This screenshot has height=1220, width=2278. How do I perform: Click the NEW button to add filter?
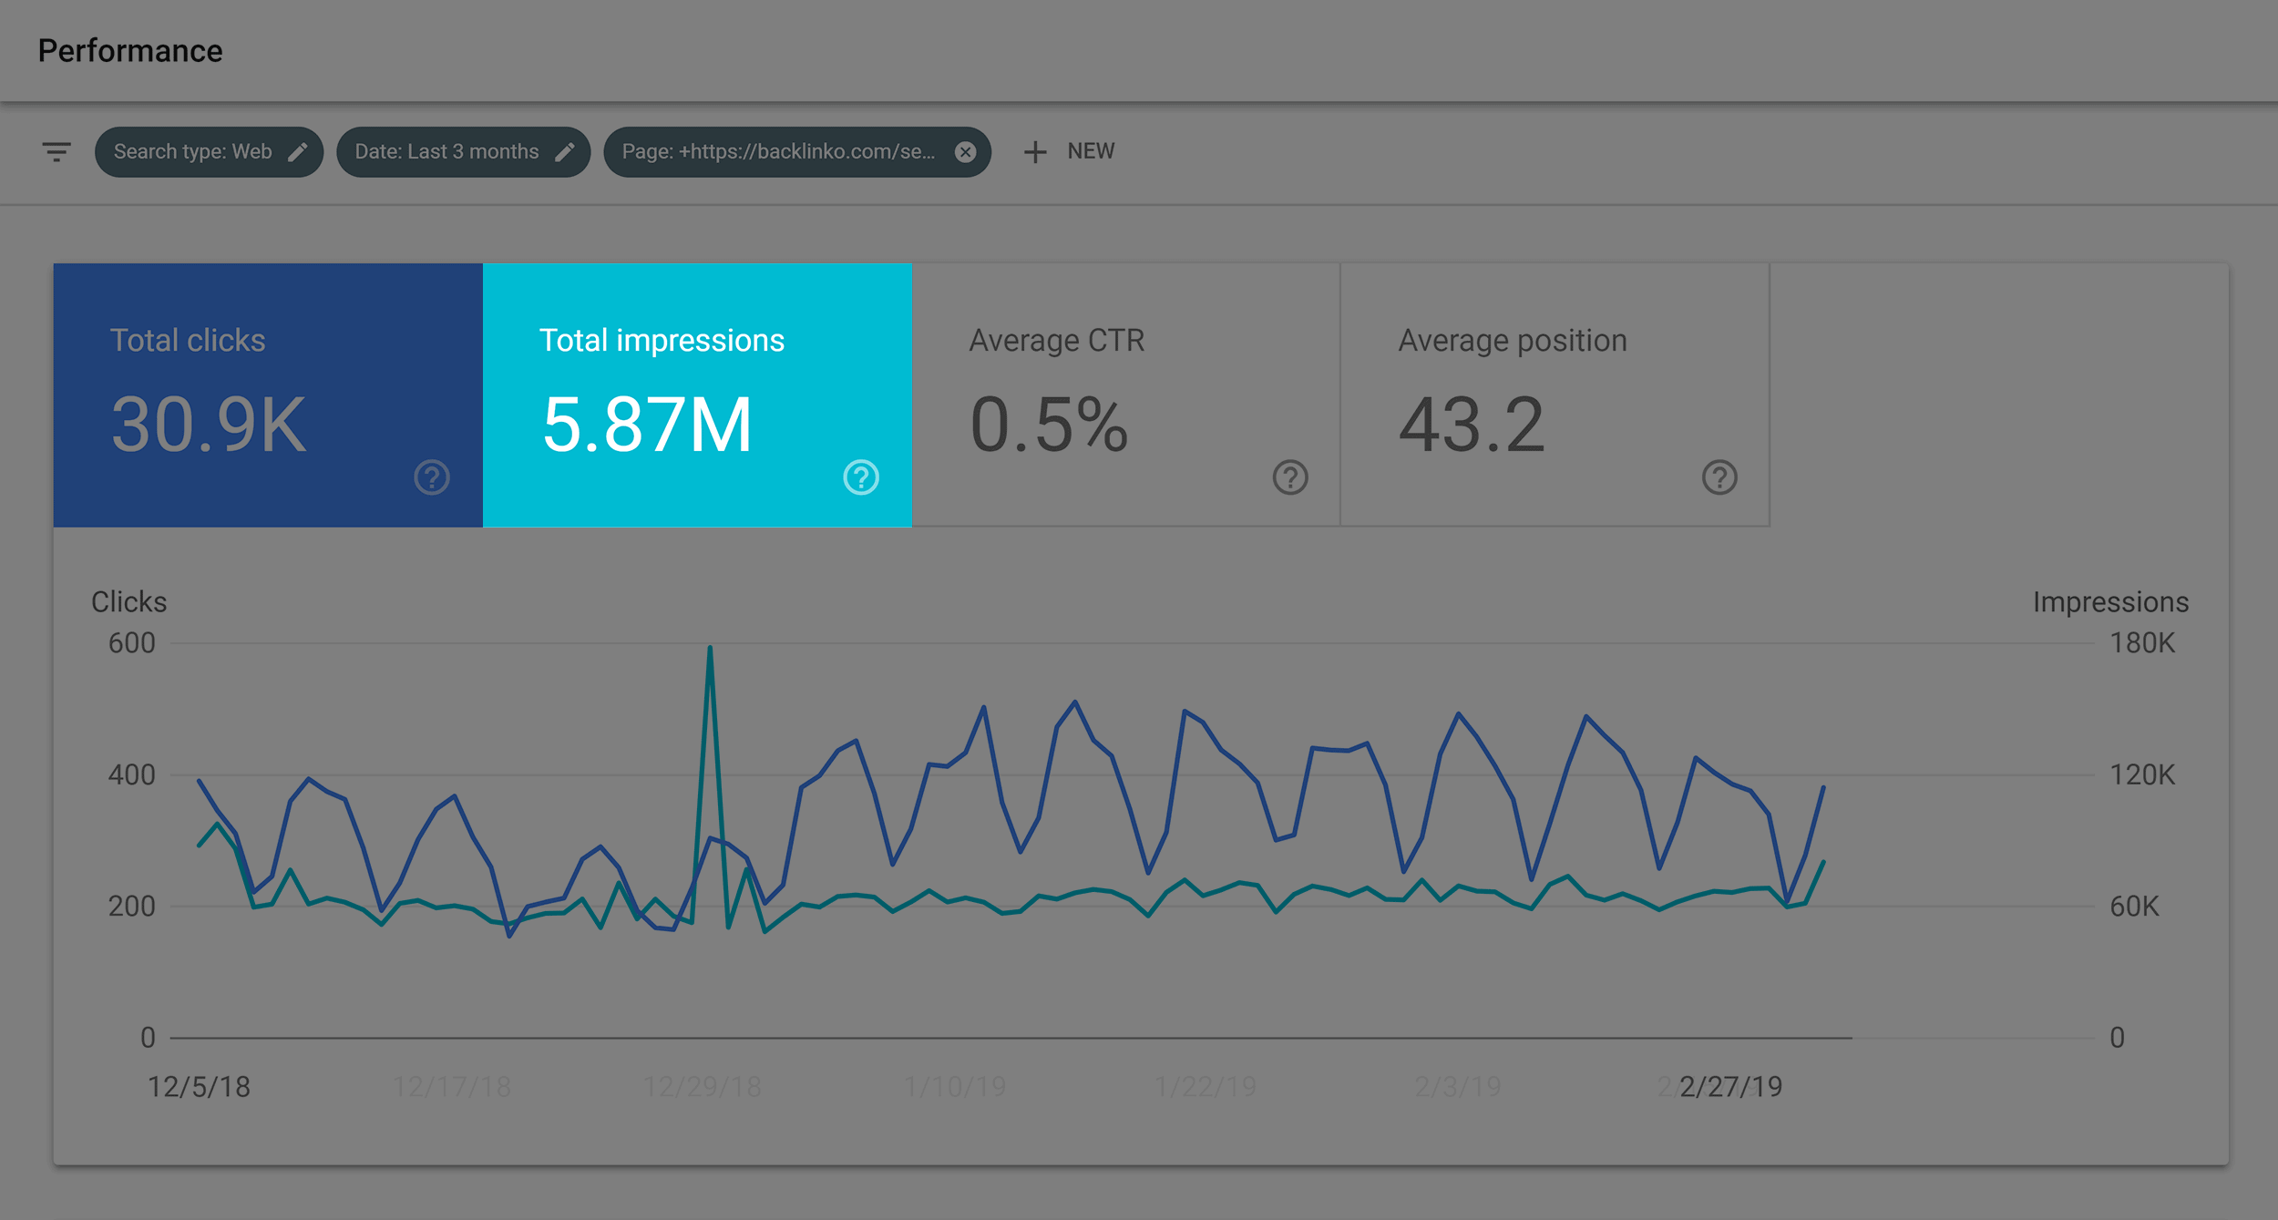1070,150
